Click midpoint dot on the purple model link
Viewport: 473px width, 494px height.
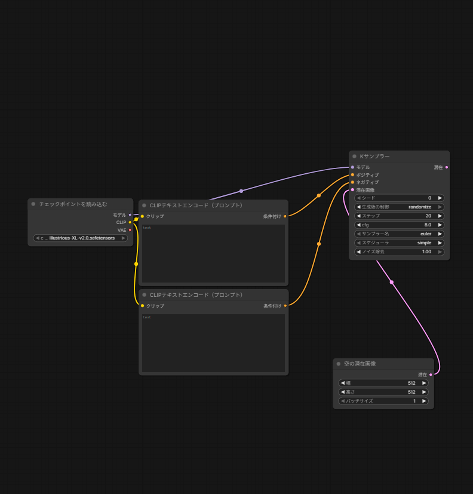[x=241, y=191]
